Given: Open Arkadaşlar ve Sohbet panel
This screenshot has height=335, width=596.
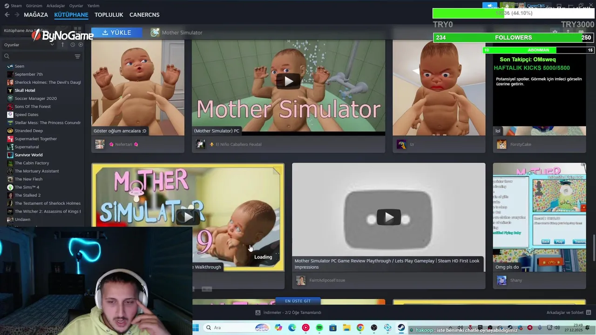Looking at the screenshot, I should pos(569,313).
